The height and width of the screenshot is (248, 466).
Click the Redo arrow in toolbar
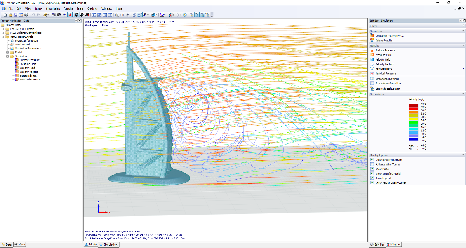[x=38, y=15]
